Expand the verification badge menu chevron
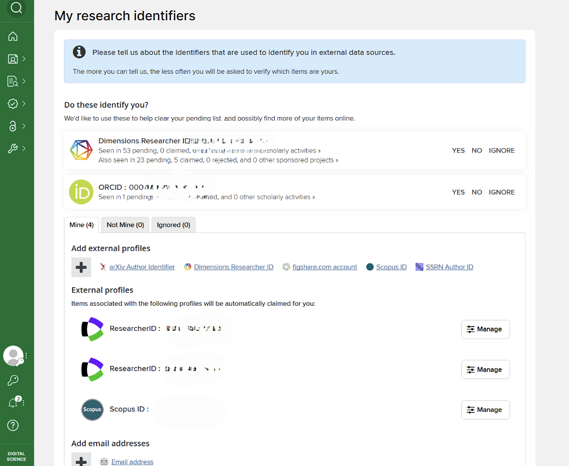 [24, 103]
